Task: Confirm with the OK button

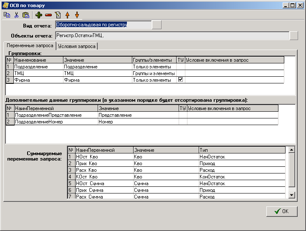Action: [282, 211]
